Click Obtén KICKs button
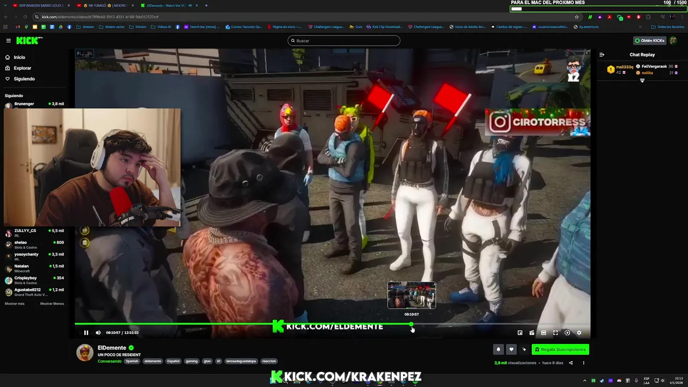Viewport: 688px width, 387px height. (650, 40)
